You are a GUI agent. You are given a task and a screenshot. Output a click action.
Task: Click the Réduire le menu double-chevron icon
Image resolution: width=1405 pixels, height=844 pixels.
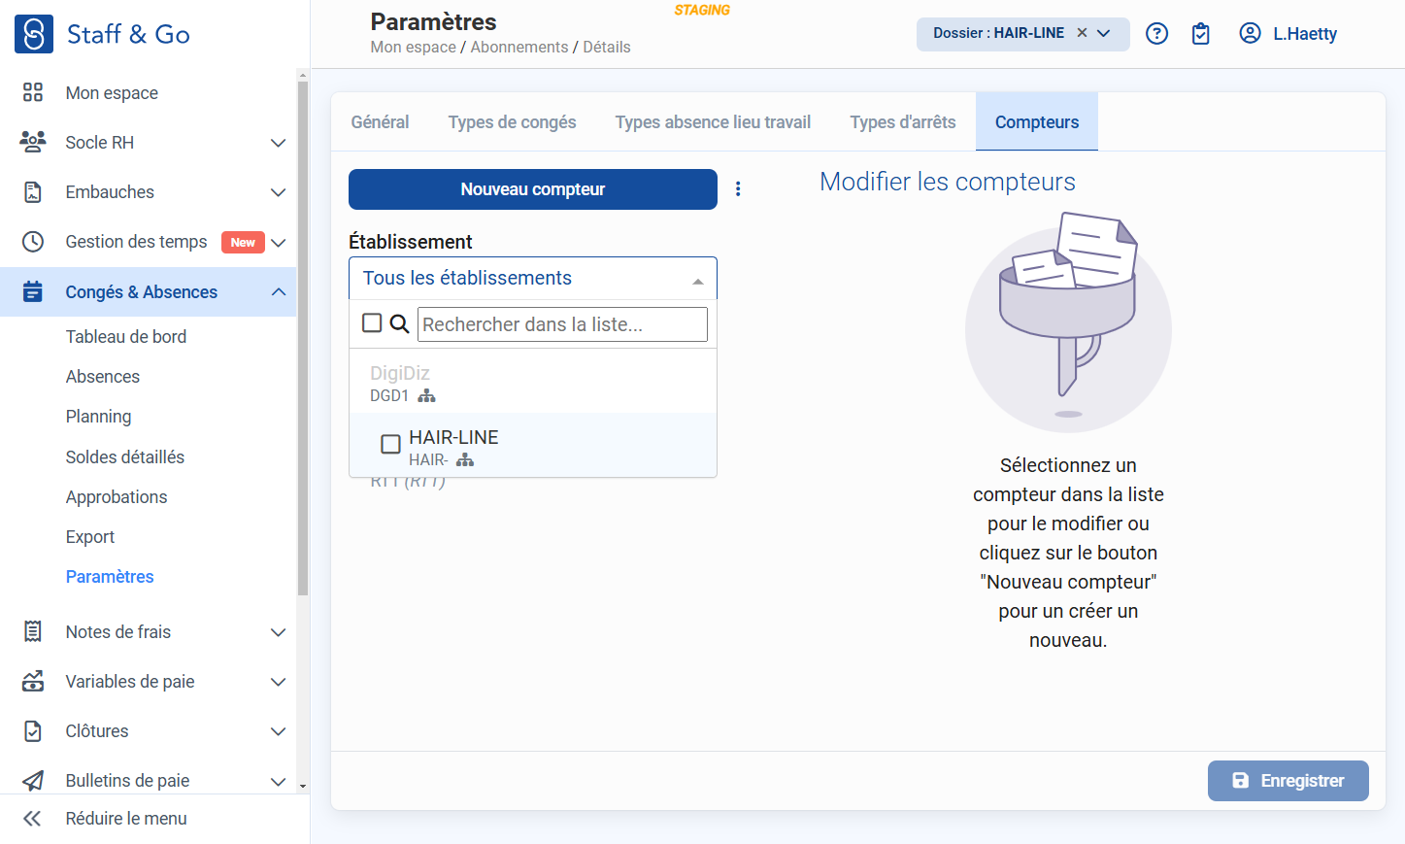32,818
